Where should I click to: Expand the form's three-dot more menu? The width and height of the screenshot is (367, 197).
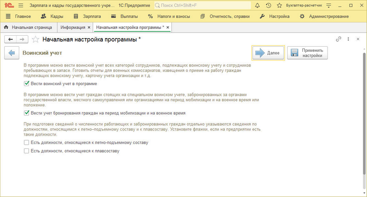[x=349, y=39]
